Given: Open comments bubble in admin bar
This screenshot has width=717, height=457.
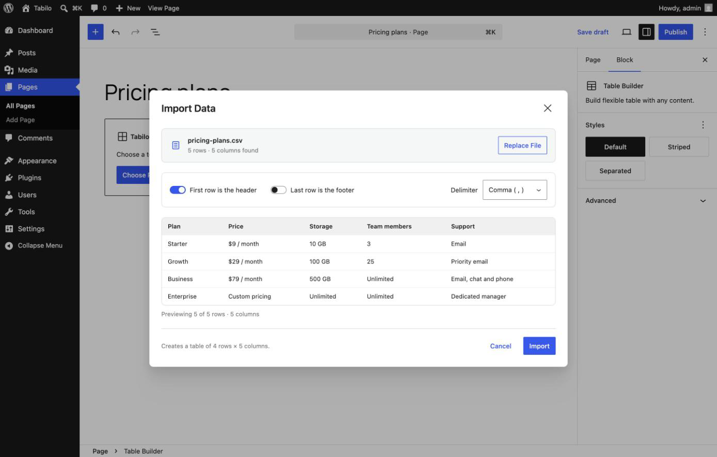Looking at the screenshot, I should 99,8.
